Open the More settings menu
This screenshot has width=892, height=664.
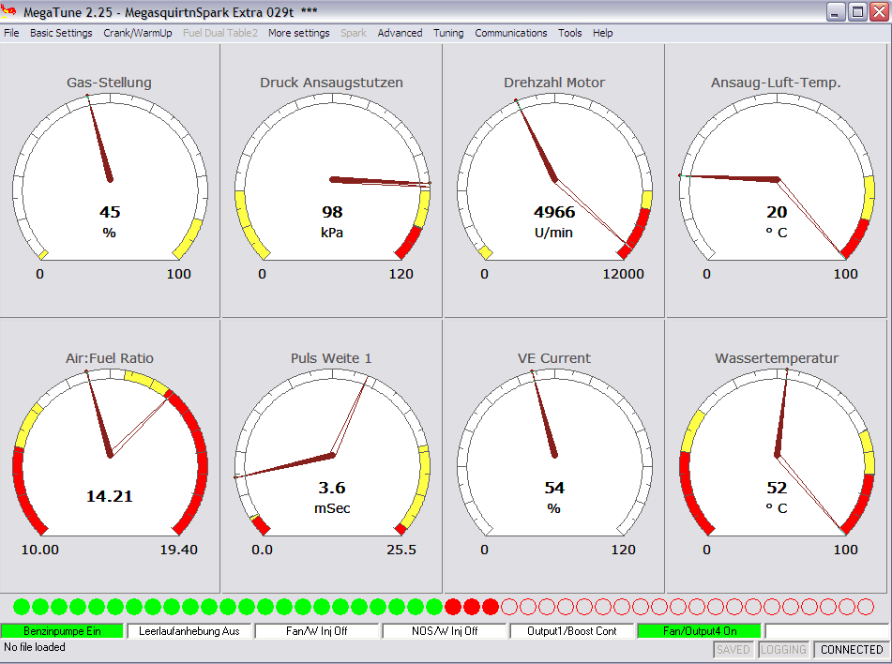pyautogui.click(x=298, y=33)
